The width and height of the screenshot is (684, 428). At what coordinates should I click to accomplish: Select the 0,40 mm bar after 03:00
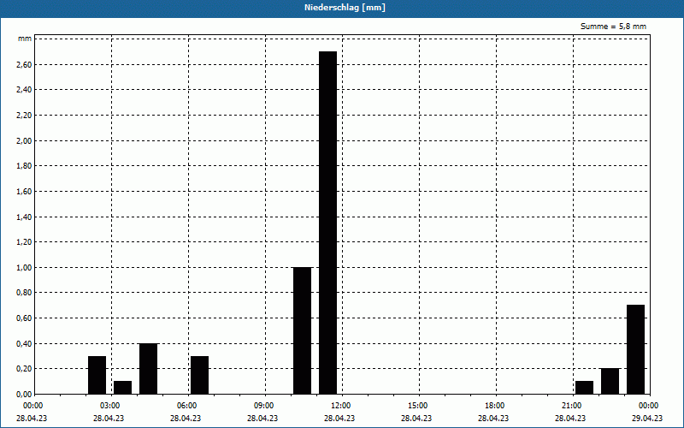[x=148, y=369]
